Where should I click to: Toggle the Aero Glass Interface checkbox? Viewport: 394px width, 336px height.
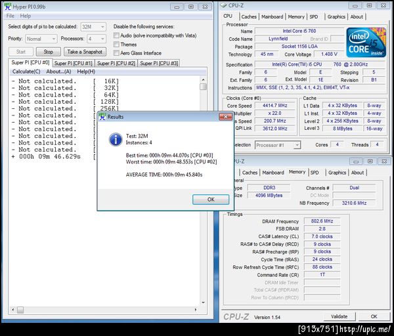(x=116, y=53)
